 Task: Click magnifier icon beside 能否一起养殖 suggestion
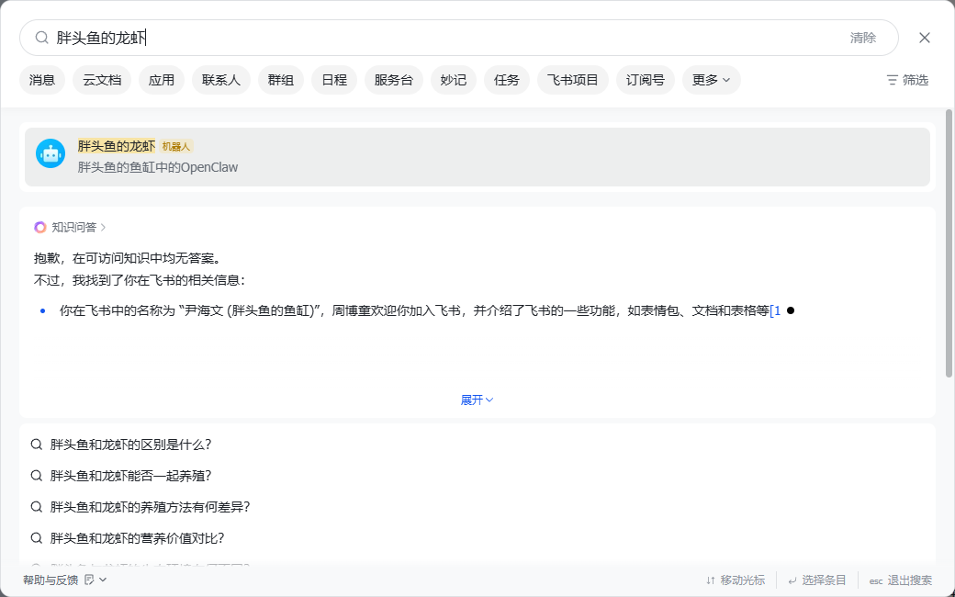click(37, 476)
